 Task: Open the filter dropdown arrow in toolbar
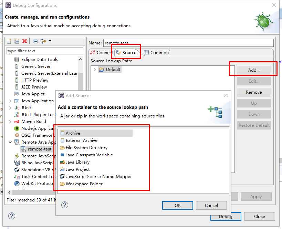click(x=50, y=41)
